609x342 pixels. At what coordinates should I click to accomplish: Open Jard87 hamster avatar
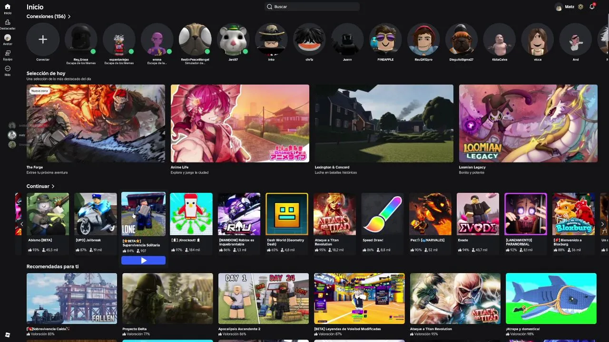pos(233,39)
